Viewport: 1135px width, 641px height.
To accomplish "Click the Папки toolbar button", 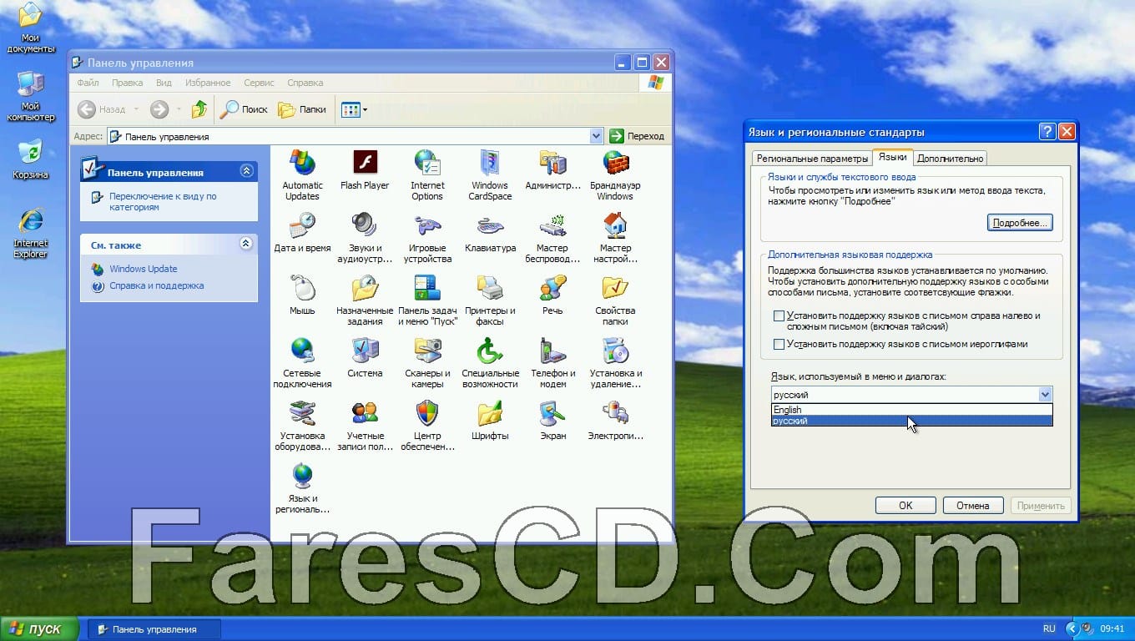I will click(x=302, y=109).
